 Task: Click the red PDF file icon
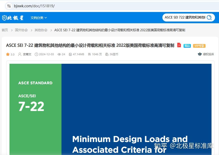[179, 45]
